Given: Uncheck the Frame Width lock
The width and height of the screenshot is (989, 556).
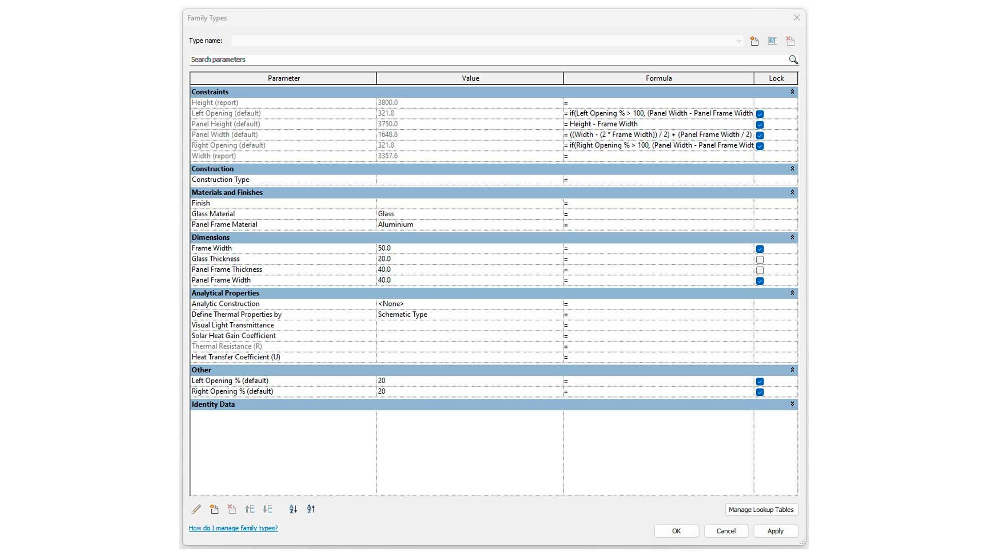Looking at the screenshot, I should 760,249.
